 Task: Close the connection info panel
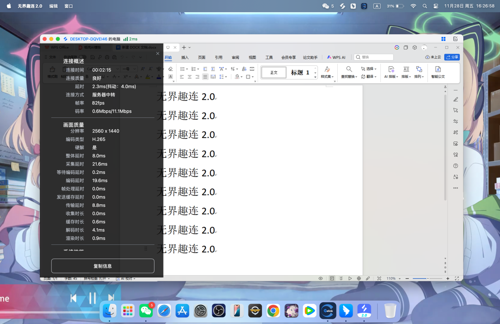(158, 53)
